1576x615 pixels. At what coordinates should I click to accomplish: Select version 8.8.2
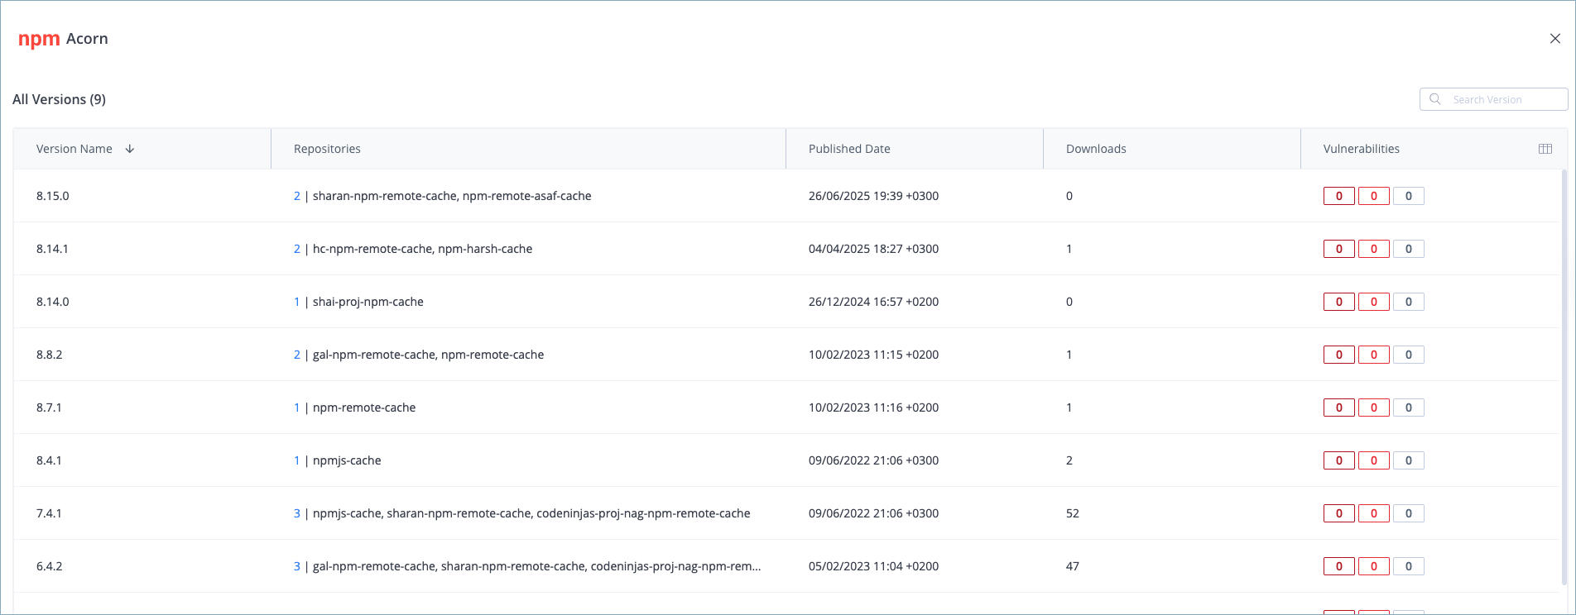click(50, 355)
